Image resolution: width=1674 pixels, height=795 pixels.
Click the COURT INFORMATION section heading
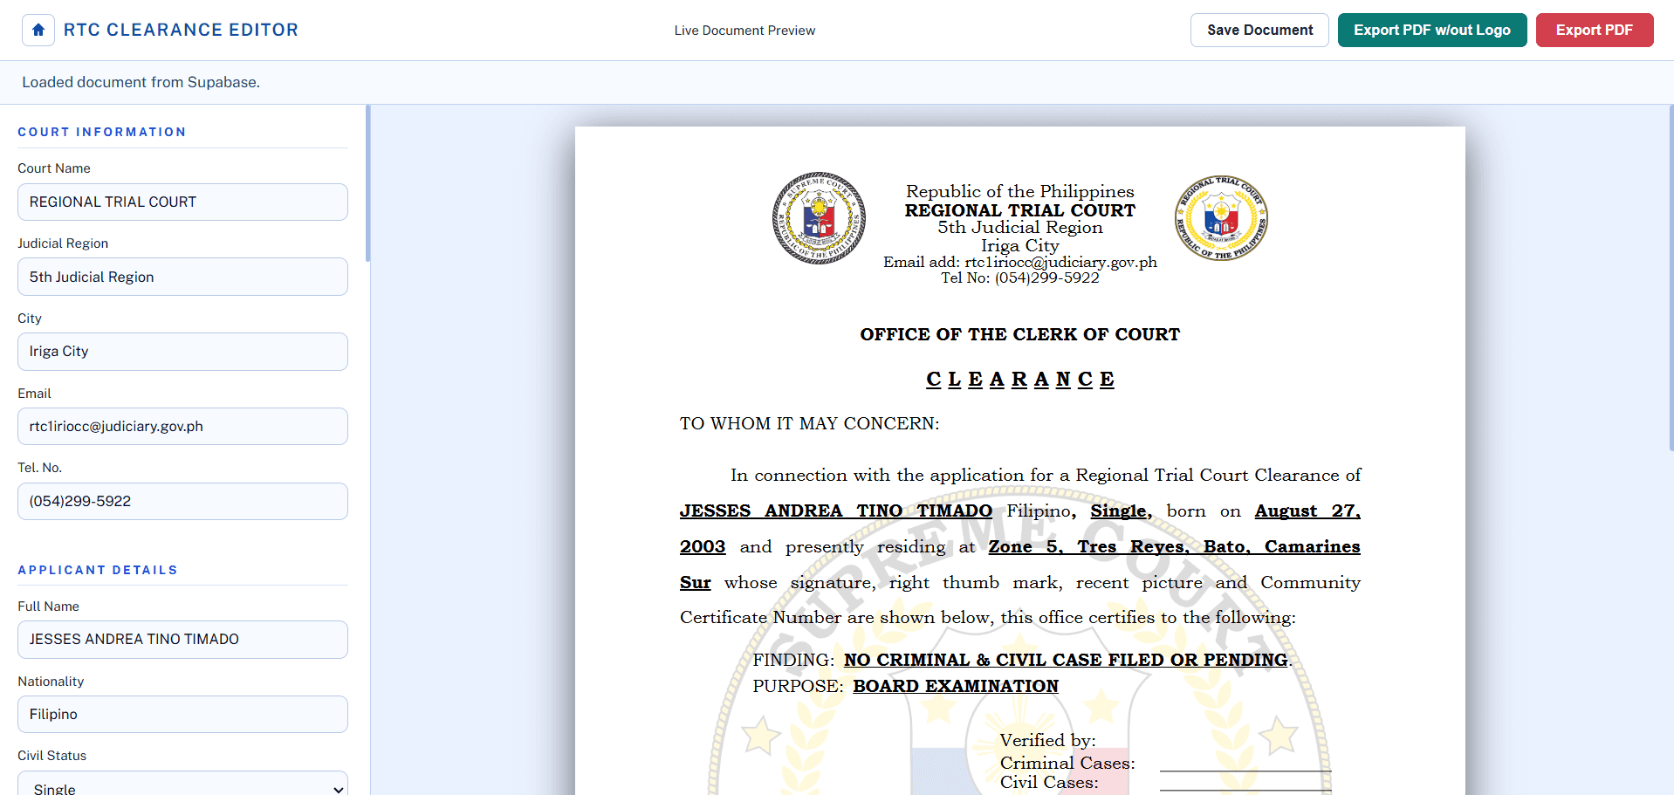click(x=102, y=132)
